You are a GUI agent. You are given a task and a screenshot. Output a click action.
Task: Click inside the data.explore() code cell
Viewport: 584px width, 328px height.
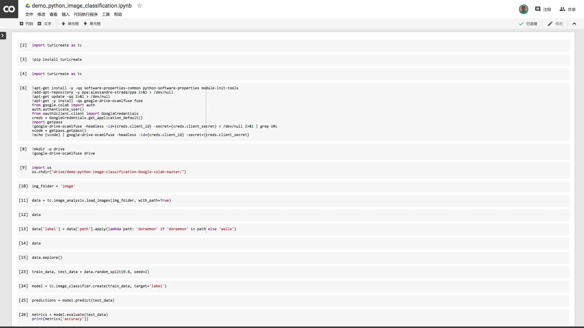tap(182, 258)
